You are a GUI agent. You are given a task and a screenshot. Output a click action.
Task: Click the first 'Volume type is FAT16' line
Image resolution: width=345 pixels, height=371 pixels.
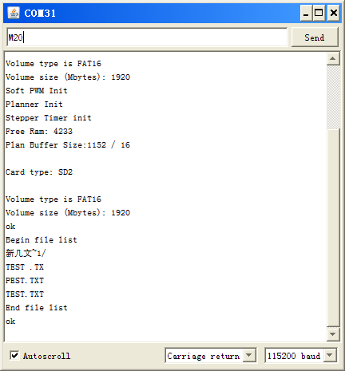[x=54, y=64]
